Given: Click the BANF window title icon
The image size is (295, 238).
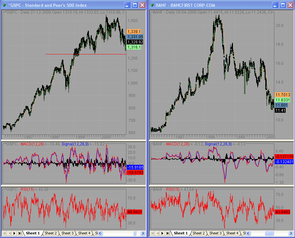Looking at the screenshot, I should [152, 5].
